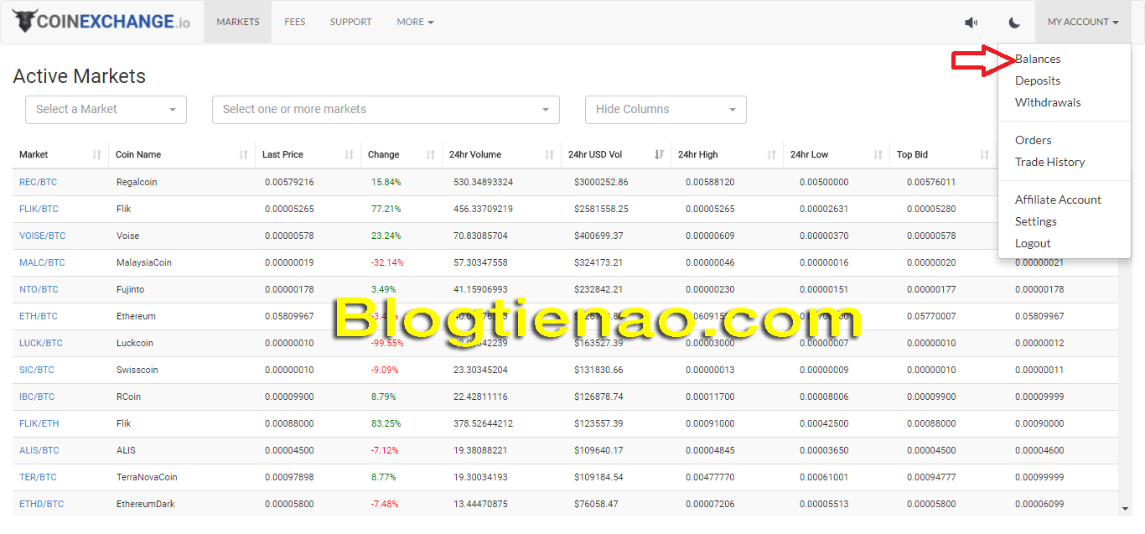Click the Active Markets heading
This screenshot has height=534, width=1145.
(80, 76)
